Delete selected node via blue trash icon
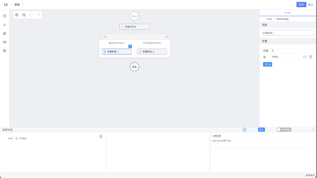 click(130, 46)
